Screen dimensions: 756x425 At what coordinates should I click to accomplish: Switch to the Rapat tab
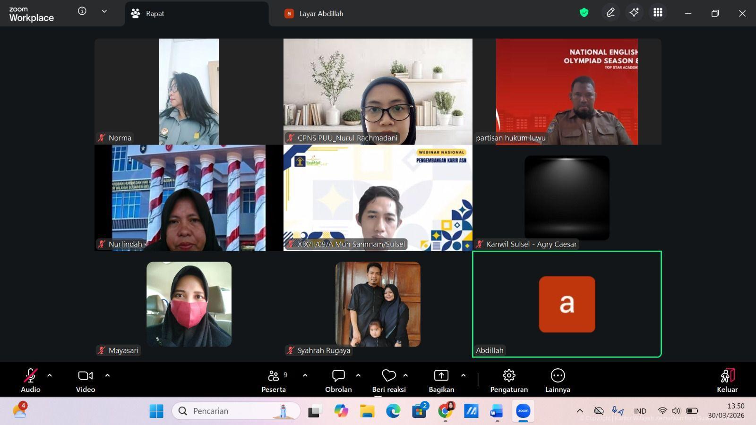(x=155, y=14)
